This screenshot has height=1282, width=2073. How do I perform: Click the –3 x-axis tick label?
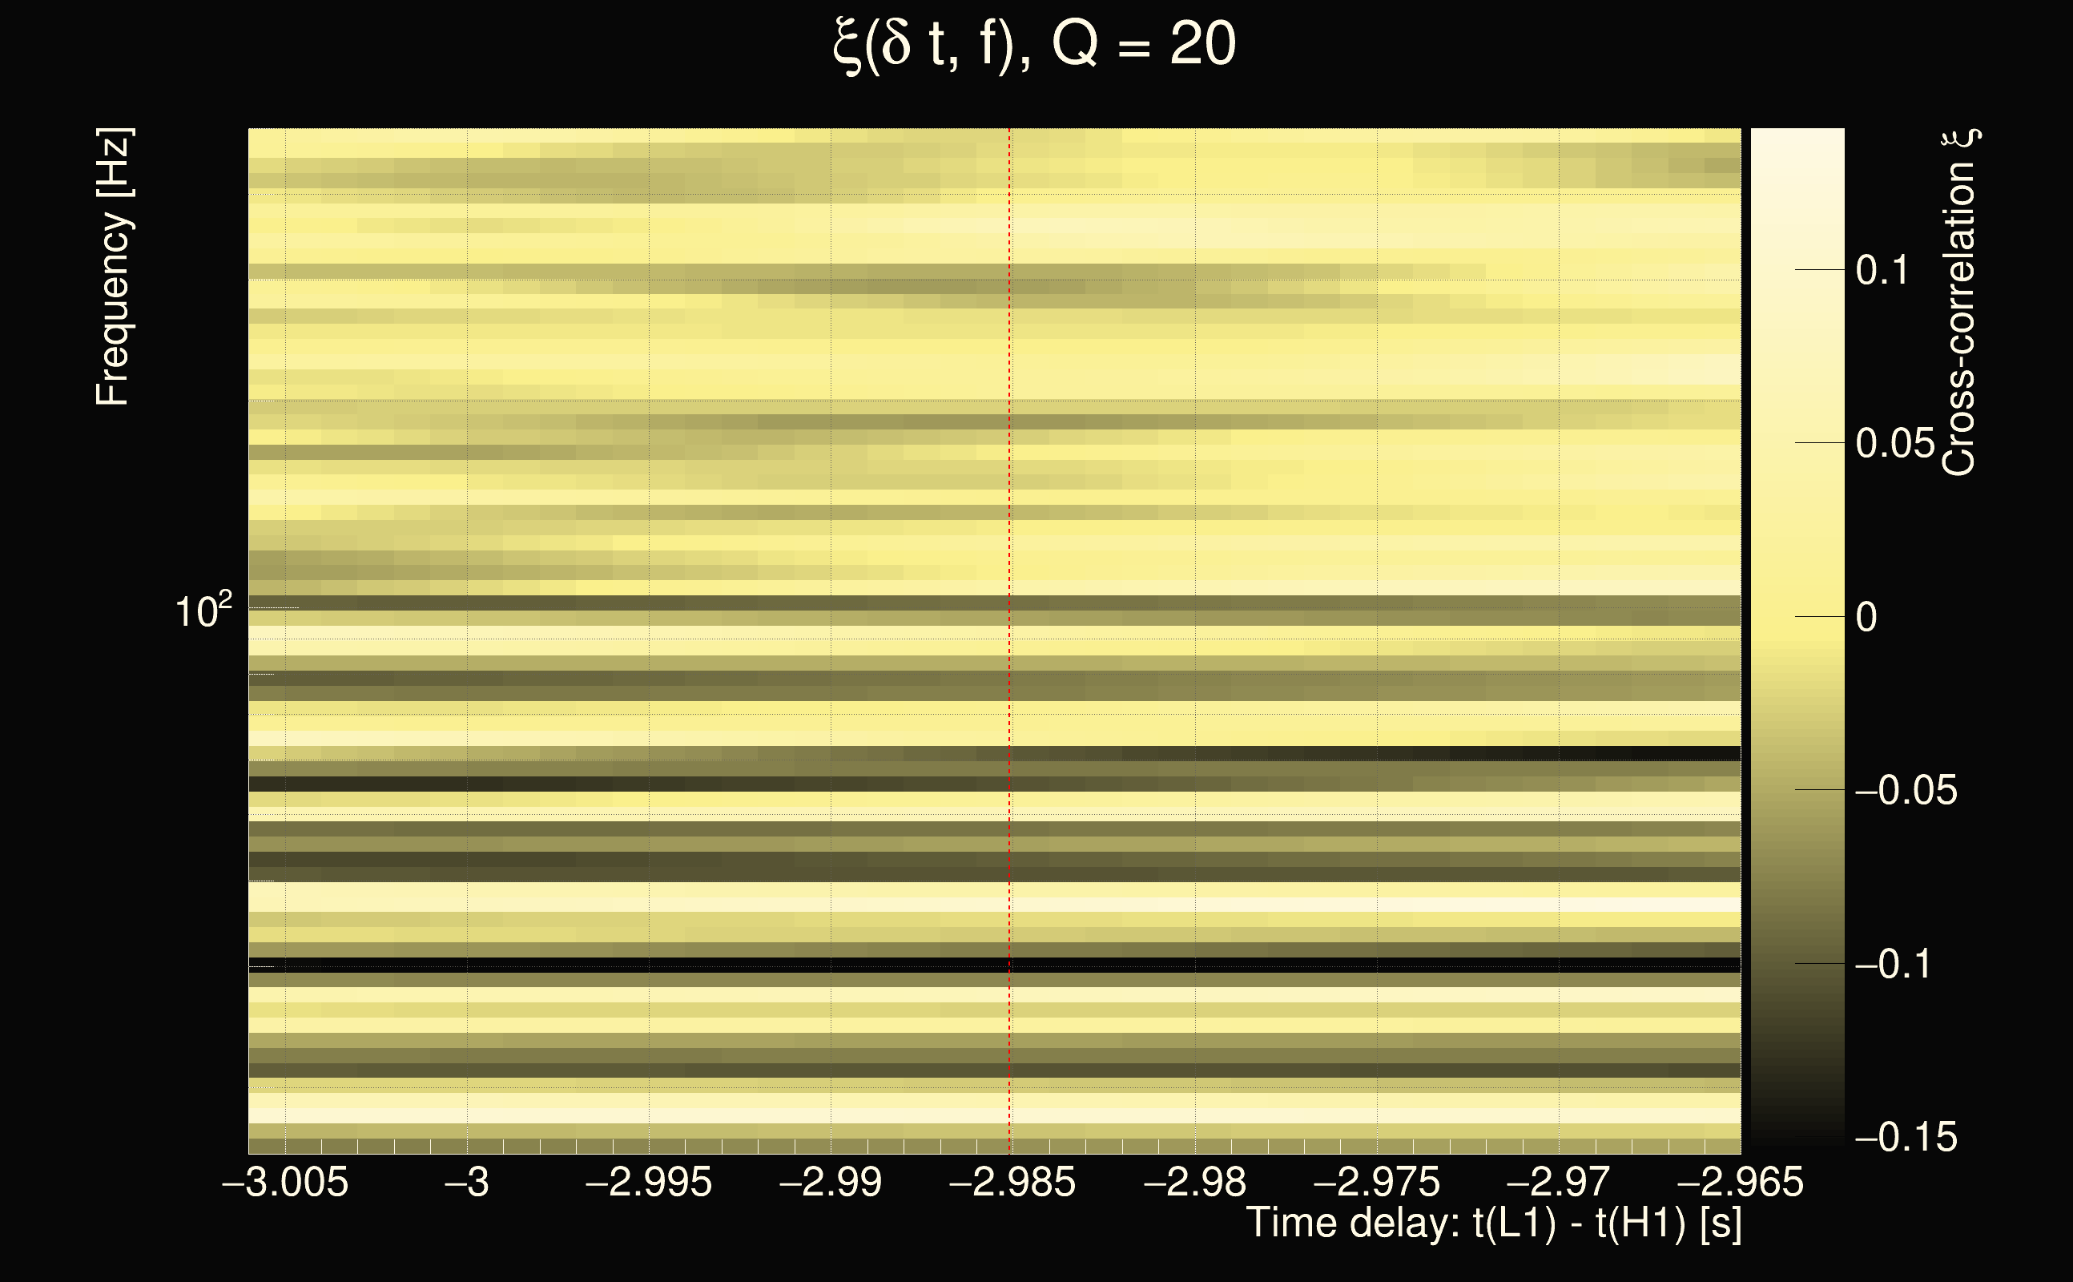[x=467, y=1182]
